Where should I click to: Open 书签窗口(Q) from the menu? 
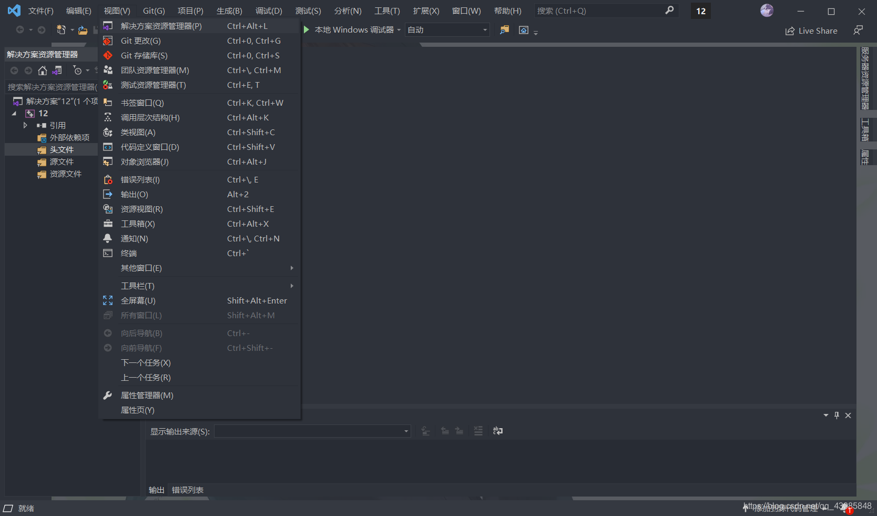click(x=200, y=103)
